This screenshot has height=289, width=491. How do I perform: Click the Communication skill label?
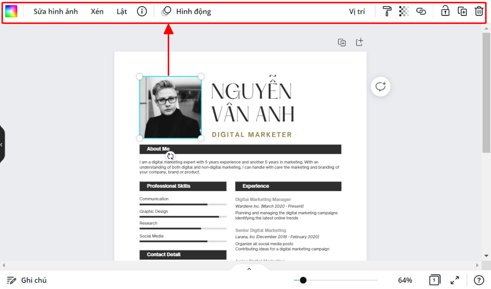pos(154,199)
